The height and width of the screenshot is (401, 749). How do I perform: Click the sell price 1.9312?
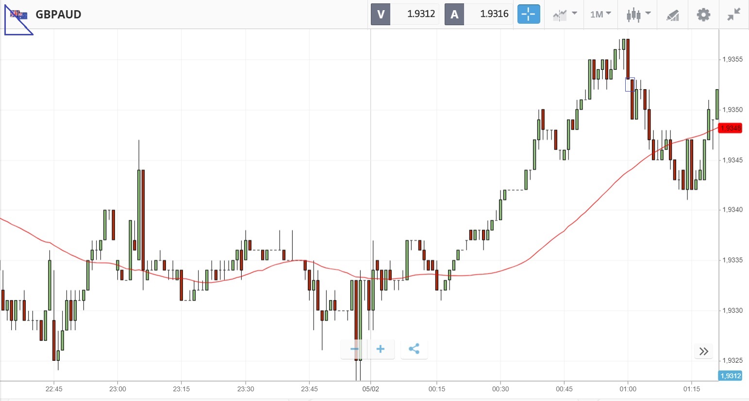[420, 14]
